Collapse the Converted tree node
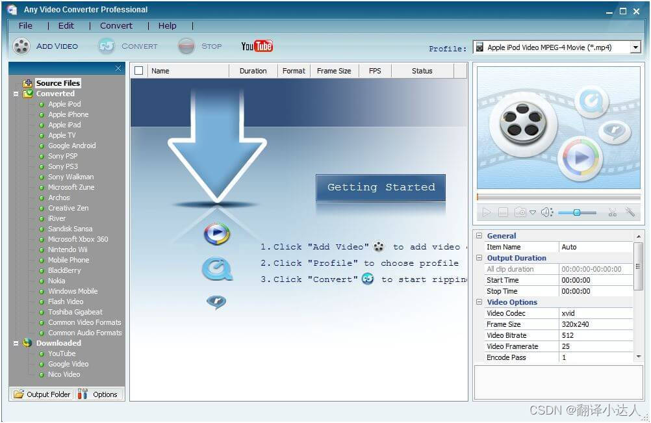Screen dimensions: 651x423 [x=16, y=94]
